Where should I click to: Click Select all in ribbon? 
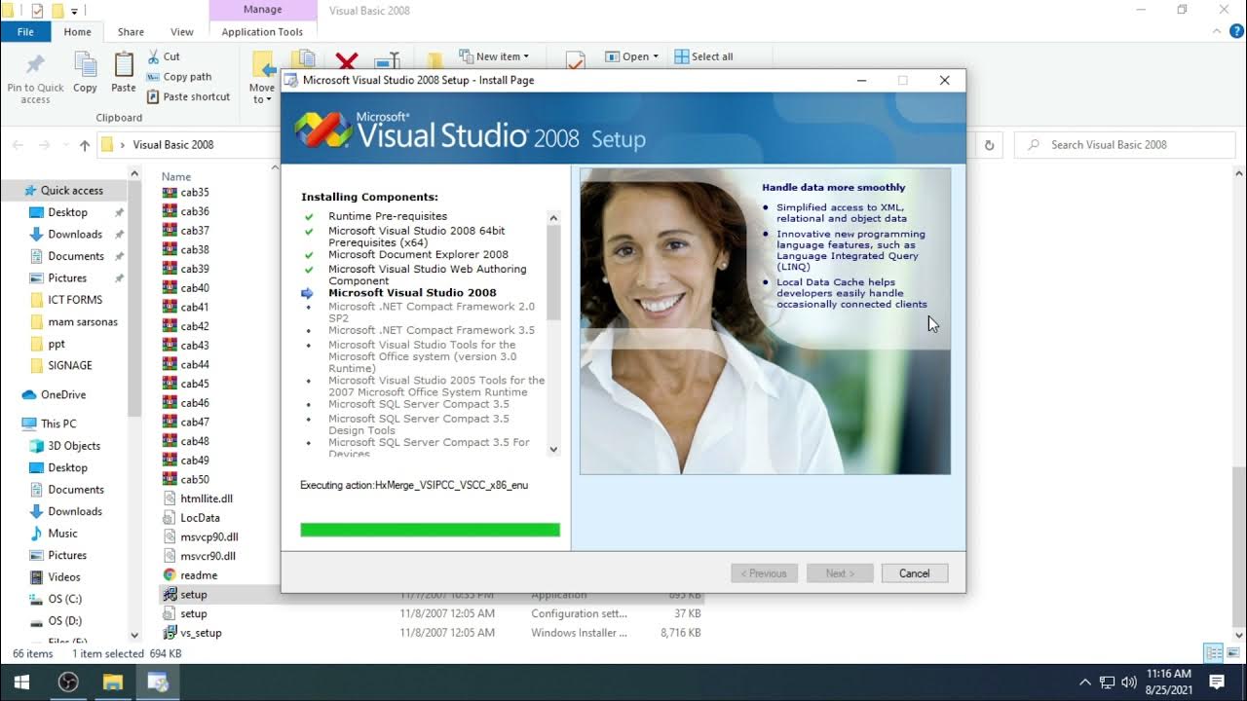[x=703, y=56]
